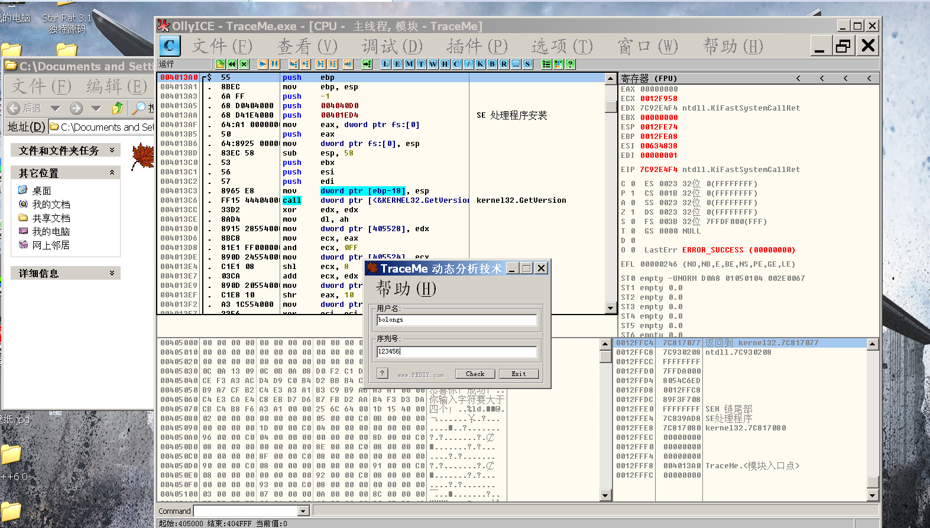Click the Restart program rewind icon
The image size is (930, 528).
tap(232, 64)
